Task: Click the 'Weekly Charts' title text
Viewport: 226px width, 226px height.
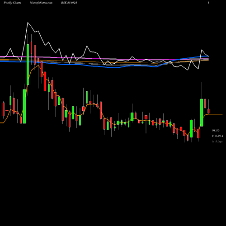Action: coord(12,3)
